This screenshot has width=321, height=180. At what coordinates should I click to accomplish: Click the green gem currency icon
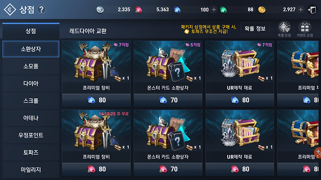coord(223,10)
